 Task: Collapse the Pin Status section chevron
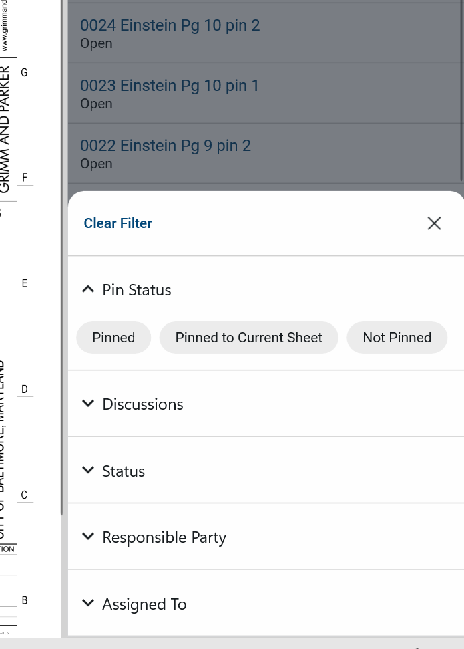tap(88, 289)
